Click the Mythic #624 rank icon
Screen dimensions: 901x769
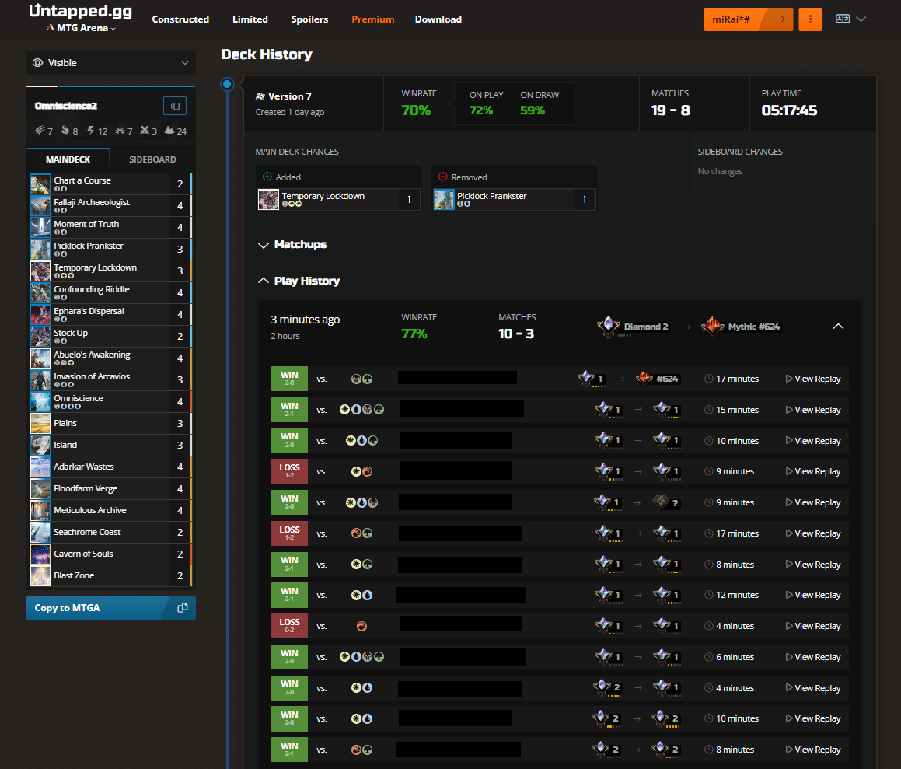[713, 326]
